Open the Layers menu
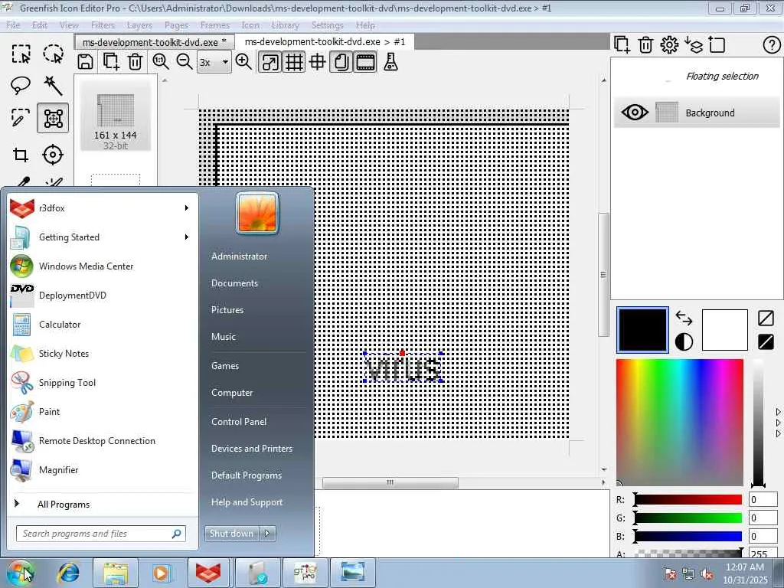 tap(139, 25)
